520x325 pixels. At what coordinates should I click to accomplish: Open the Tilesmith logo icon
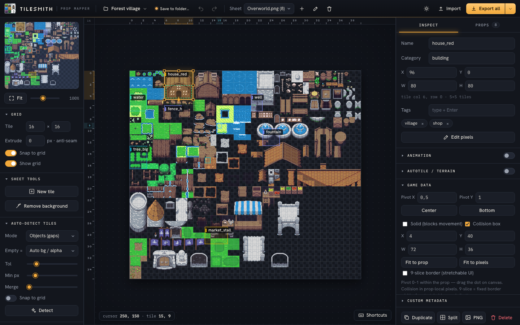pos(10,9)
